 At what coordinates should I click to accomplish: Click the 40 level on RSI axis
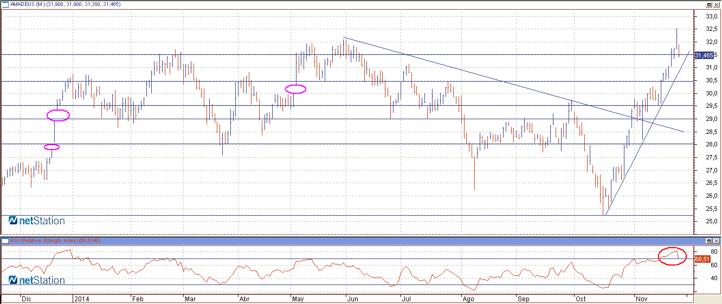point(714,278)
